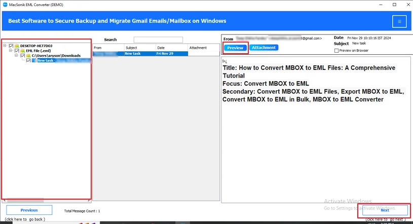Click the Attachment column header
The image size is (413, 224).
tap(204, 48)
